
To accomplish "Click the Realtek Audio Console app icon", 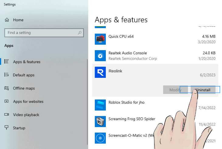I will [x=100, y=56].
